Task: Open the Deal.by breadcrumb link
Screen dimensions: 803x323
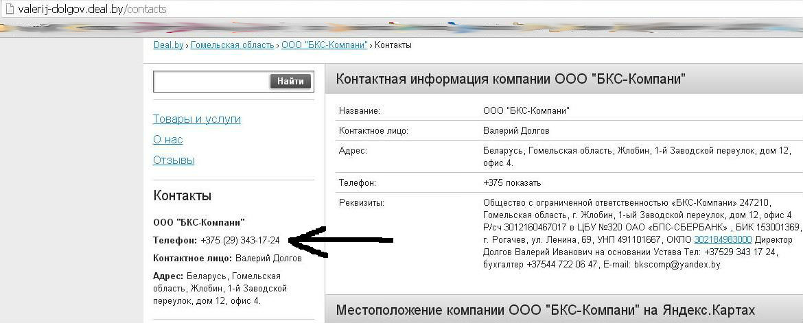Action: (x=168, y=45)
